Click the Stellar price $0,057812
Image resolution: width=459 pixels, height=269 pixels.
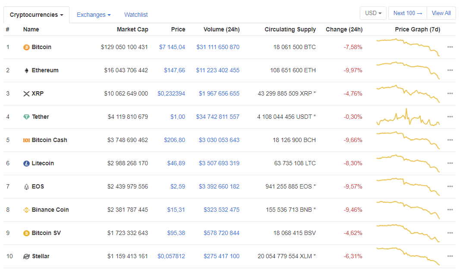tap(171, 256)
